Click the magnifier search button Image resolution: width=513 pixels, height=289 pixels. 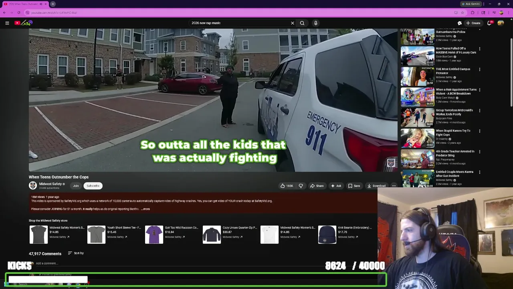coord(302,23)
